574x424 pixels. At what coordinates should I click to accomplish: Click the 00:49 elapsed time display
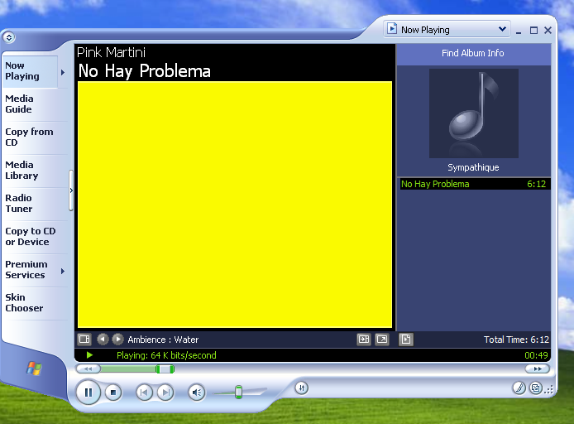tap(536, 355)
